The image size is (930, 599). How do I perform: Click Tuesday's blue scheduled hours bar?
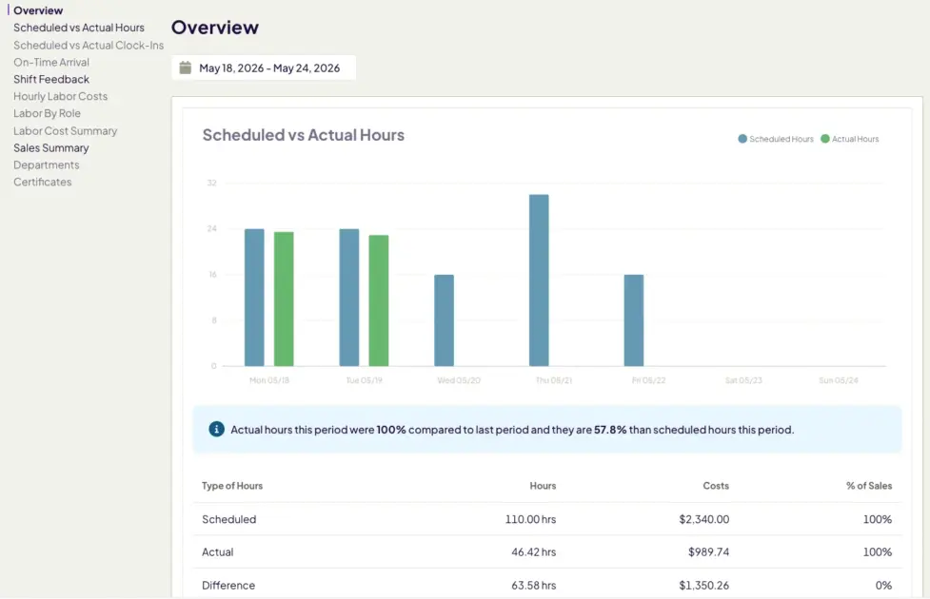click(349, 298)
